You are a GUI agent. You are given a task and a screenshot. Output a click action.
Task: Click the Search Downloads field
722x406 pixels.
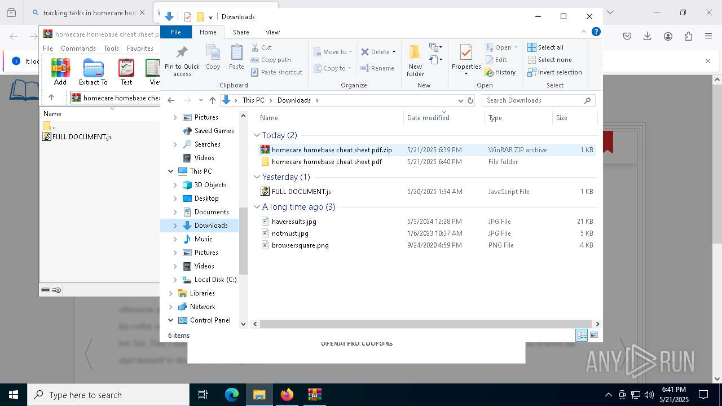538,100
